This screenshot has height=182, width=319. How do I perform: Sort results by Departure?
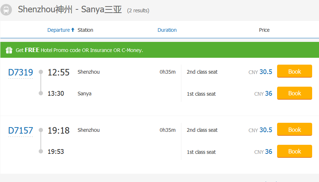(59, 30)
